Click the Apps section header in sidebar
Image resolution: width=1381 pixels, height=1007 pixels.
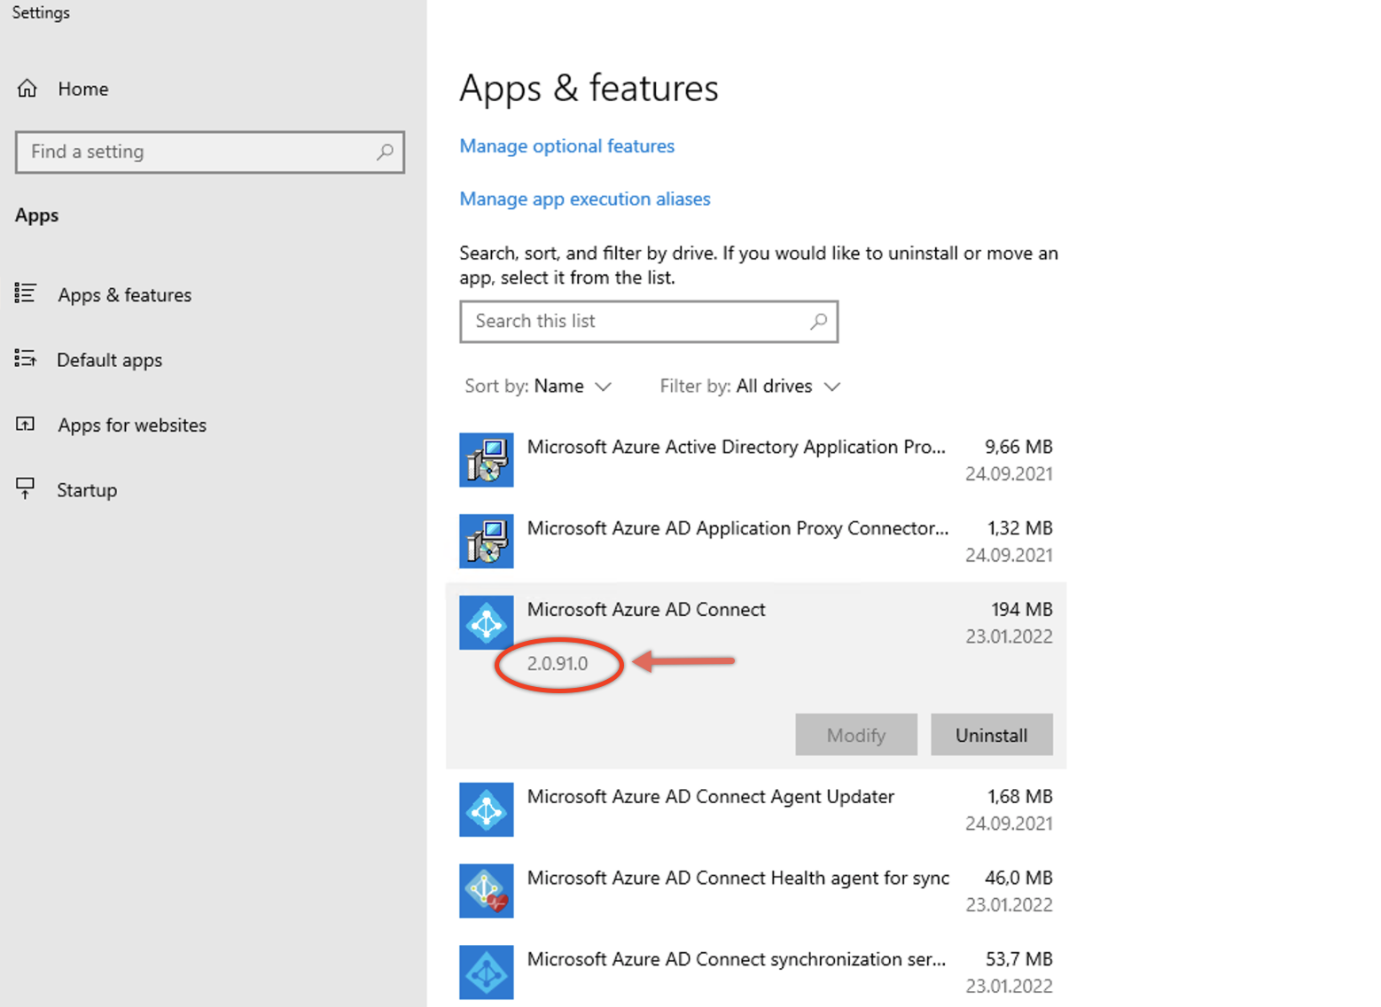(x=36, y=215)
